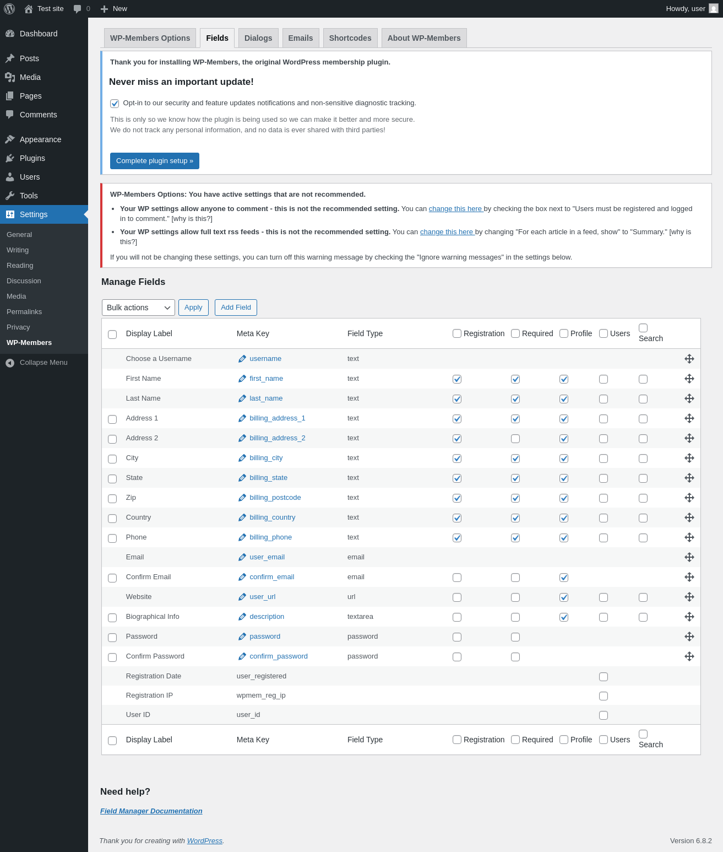This screenshot has height=852, width=723.
Task: Open the comments bubble in admin bar
Action: point(78,9)
